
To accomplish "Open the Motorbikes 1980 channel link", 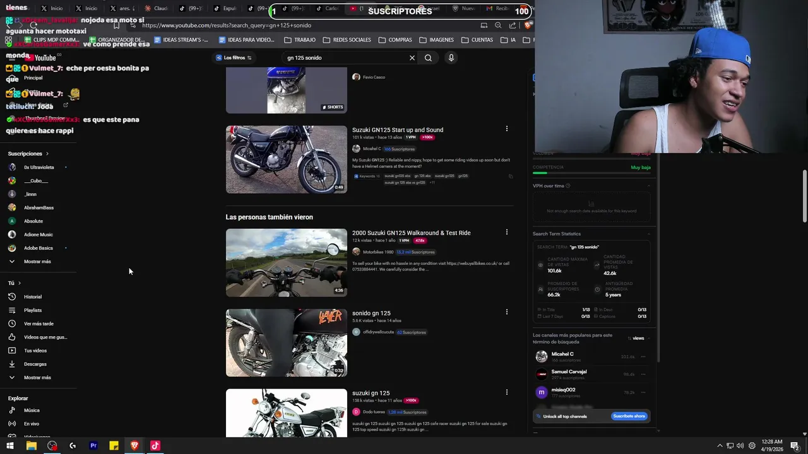I will pos(378,252).
